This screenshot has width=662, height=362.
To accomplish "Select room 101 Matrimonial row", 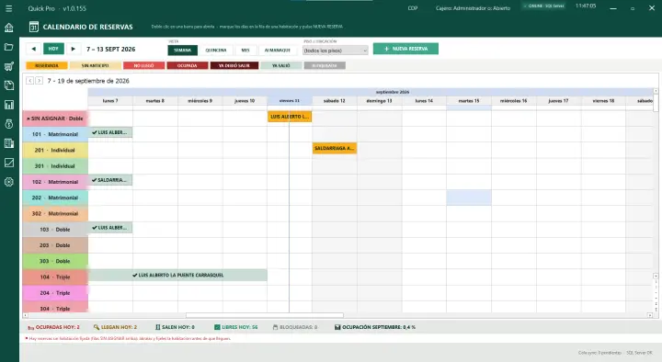I will (55, 134).
